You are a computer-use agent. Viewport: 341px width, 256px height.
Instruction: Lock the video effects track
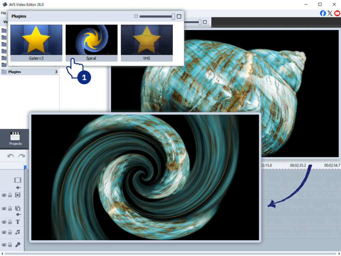point(10,195)
